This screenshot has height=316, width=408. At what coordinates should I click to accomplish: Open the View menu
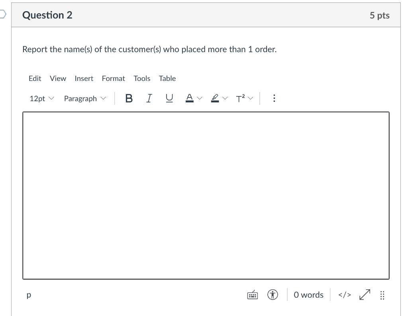tap(58, 79)
